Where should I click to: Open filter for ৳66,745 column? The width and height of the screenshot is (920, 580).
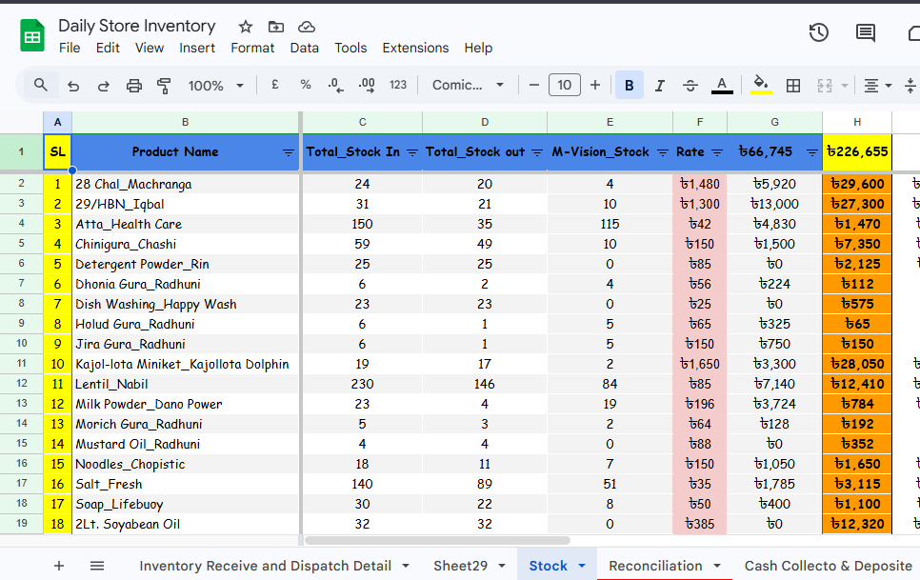click(812, 152)
